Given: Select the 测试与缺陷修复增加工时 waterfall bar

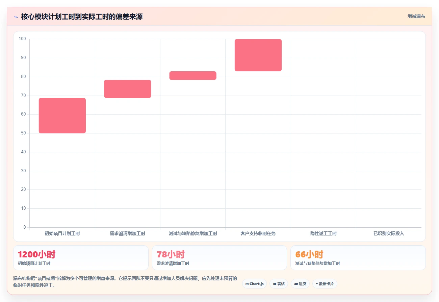Looking at the screenshot, I should click(193, 76).
